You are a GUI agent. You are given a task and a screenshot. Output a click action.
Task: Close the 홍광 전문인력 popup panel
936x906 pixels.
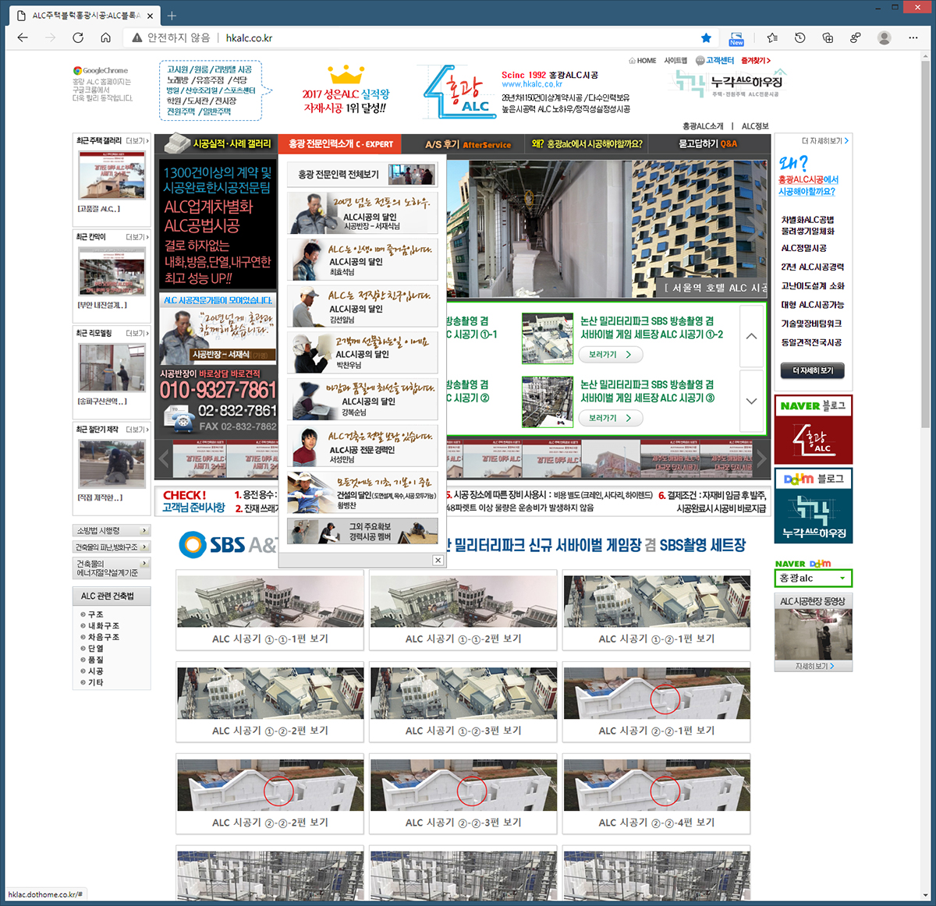tap(438, 560)
